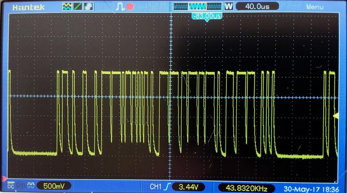This screenshot has height=193, width=347.
Task: Click the red record indicator dot
Action: tap(130, 7)
